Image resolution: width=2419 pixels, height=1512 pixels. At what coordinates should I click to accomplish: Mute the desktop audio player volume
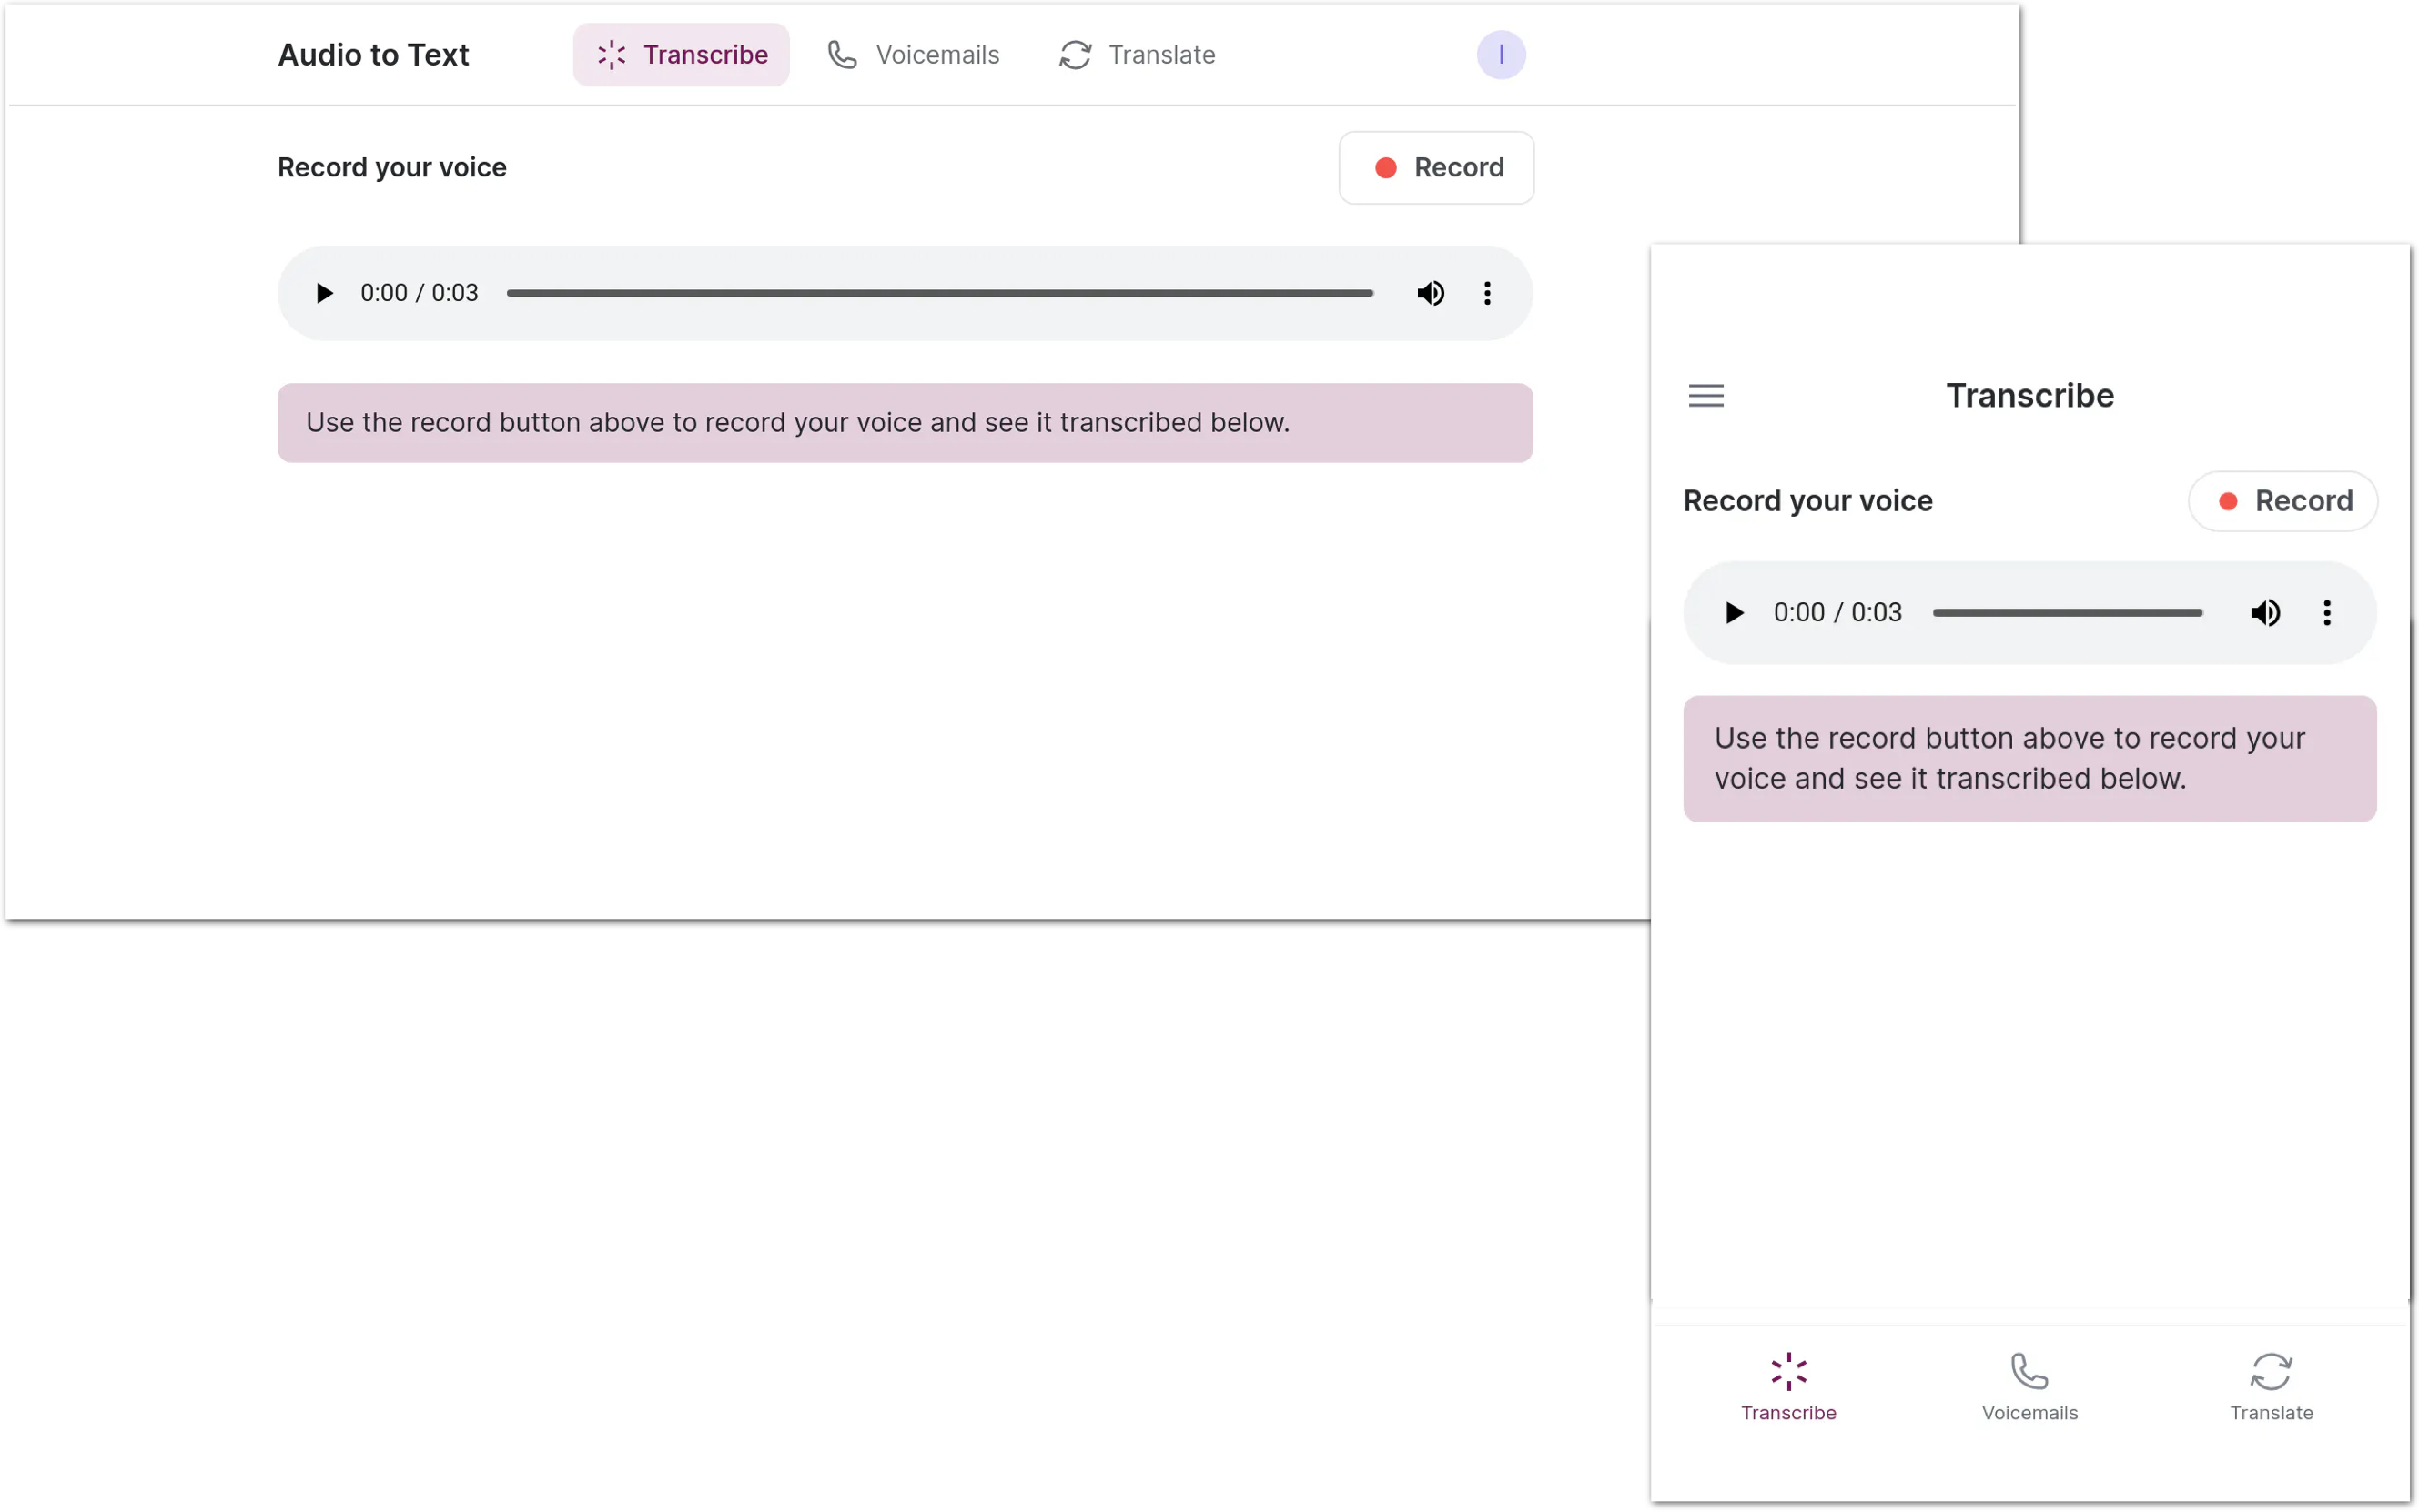1430,293
